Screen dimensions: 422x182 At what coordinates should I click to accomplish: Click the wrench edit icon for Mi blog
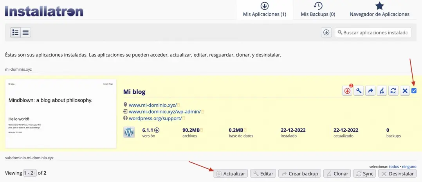pyautogui.click(x=359, y=91)
